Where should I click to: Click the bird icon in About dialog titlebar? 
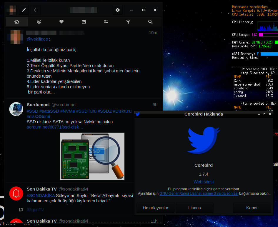(138, 114)
